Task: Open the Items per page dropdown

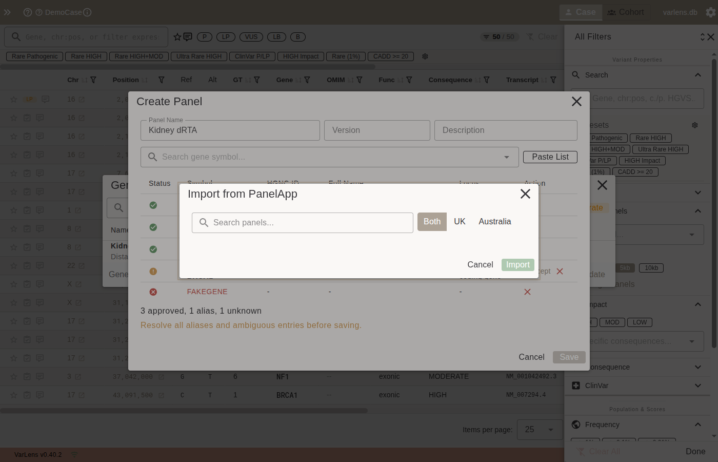Action: pos(540,430)
